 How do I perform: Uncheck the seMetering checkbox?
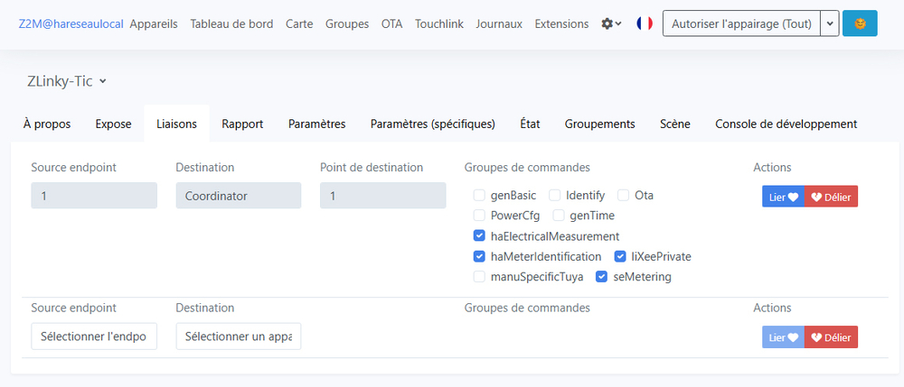601,277
